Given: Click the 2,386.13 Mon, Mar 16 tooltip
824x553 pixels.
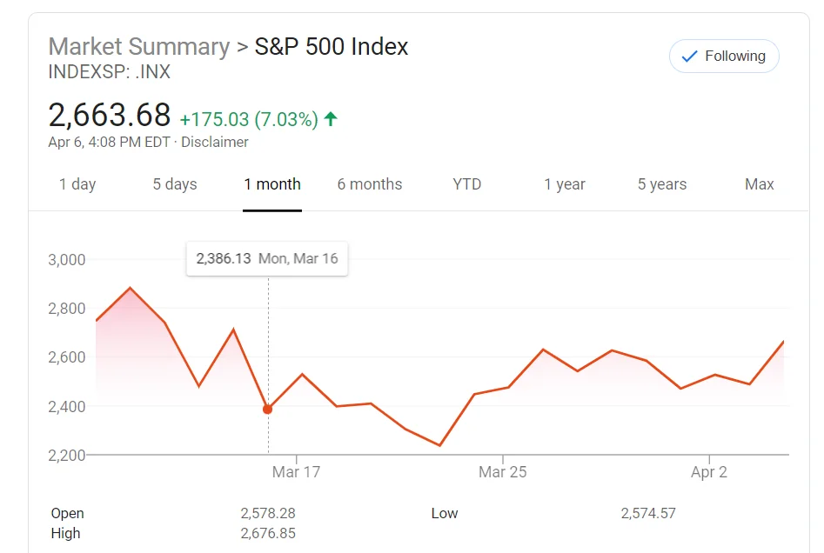Looking at the screenshot, I should (x=267, y=258).
